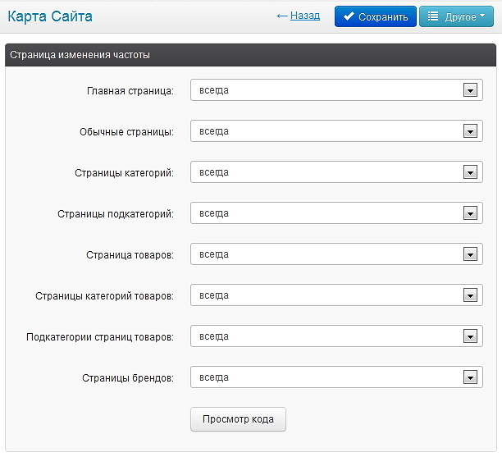Image resolution: width=502 pixels, height=457 pixels.
Task: Save settings with the Сохранить button
Action: (x=376, y=16)
